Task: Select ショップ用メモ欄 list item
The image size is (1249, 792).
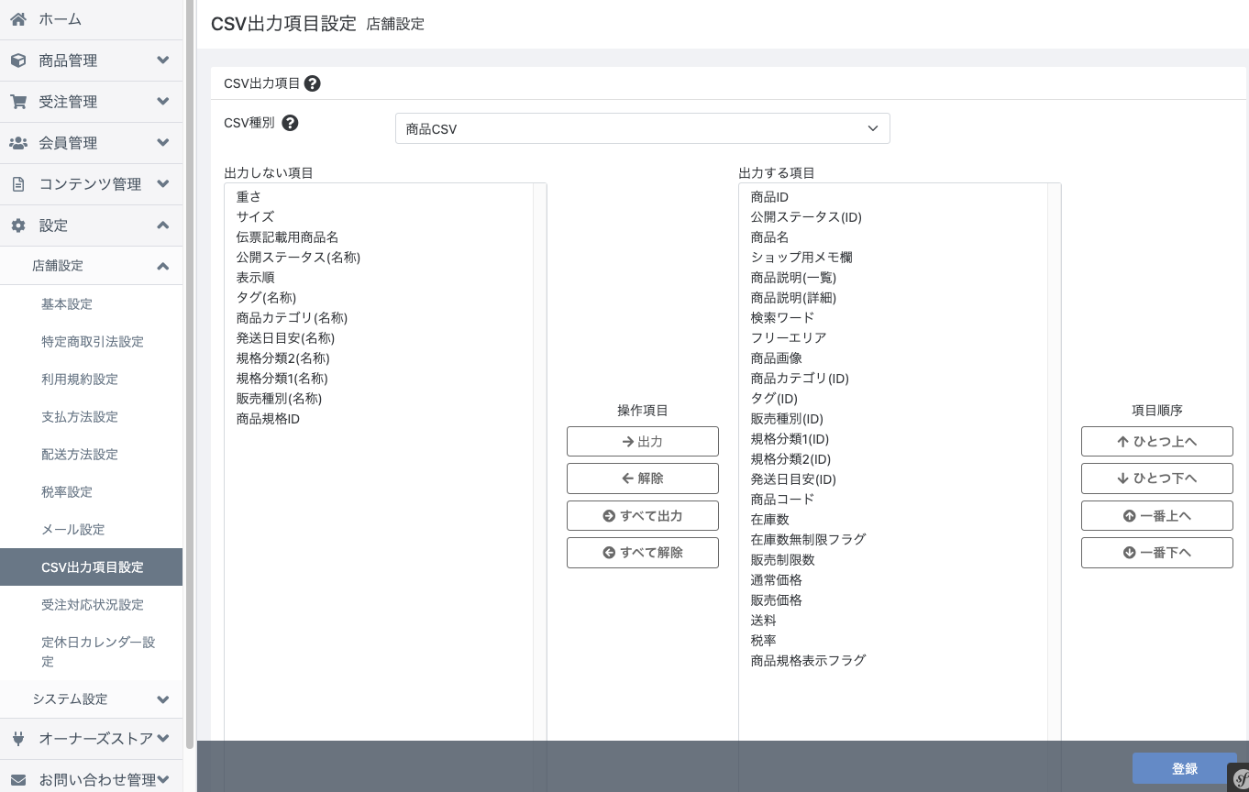Action: (x=893, y=258)
